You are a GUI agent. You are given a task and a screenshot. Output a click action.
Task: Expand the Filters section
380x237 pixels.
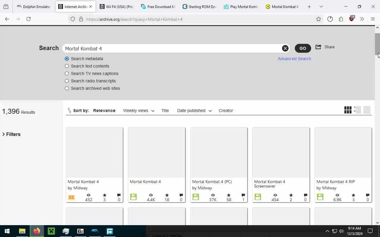(11, 134)
